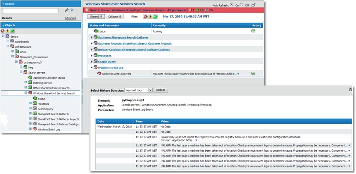Open the Search Query link

(107, 62)
